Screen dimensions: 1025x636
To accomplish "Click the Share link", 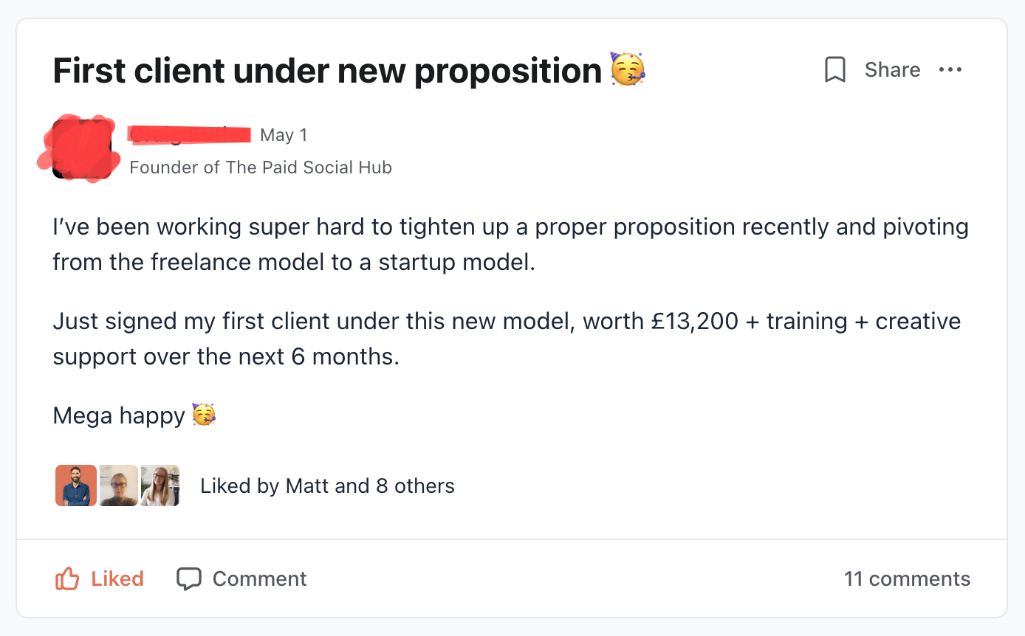I will click(892, 70).
